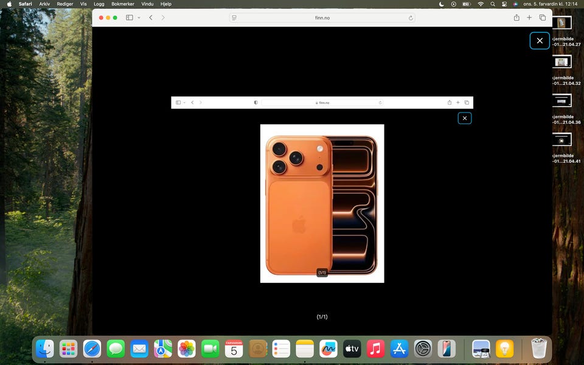Open Calendar from the Dock
The width and height of the screenshot is (584, 365).
[x=234, y=349]
